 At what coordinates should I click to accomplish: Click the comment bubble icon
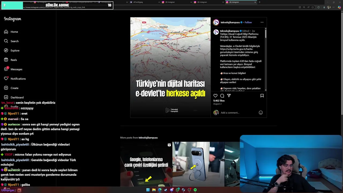(222, 96)
